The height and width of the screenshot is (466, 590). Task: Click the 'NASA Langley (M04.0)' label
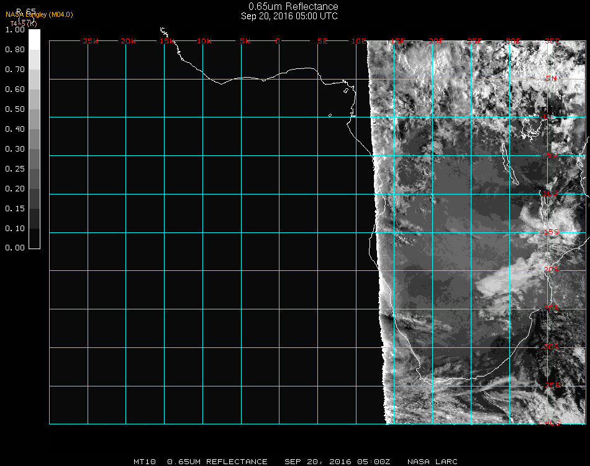(39, 14)
